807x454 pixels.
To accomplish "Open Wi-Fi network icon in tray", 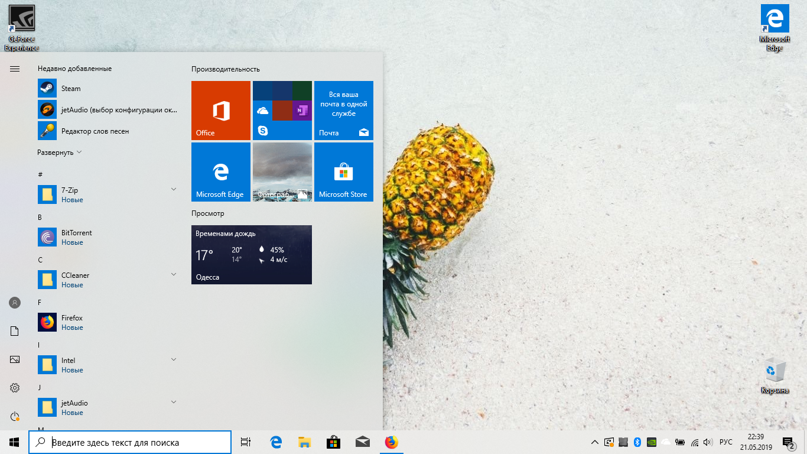I will point(695,442).
